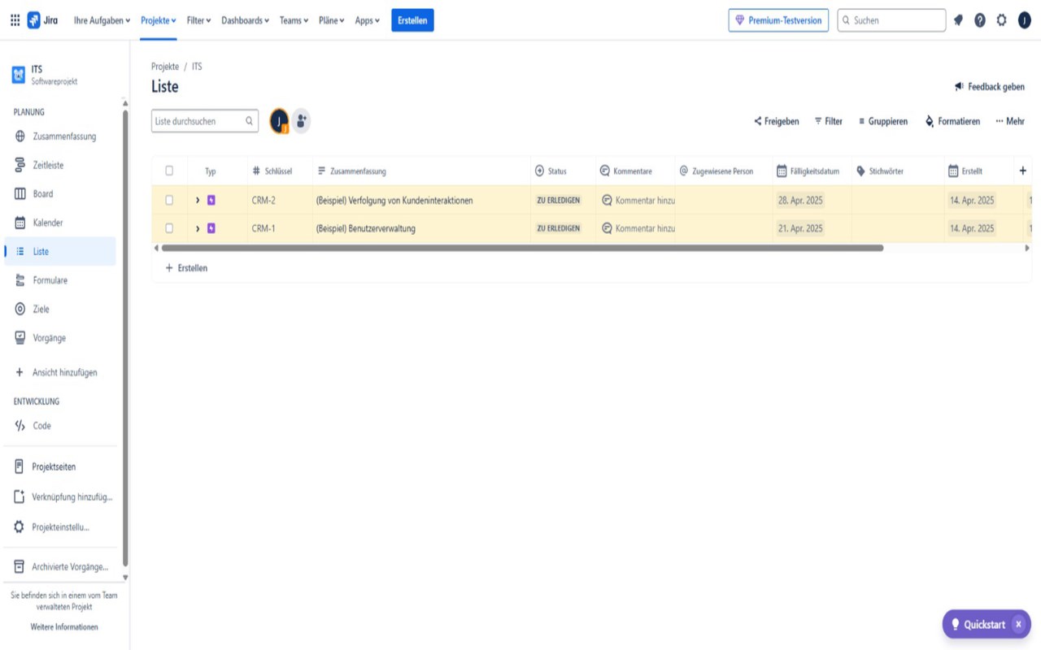Click Ansicht hinzufügen in sidebar

pos(60,372)
